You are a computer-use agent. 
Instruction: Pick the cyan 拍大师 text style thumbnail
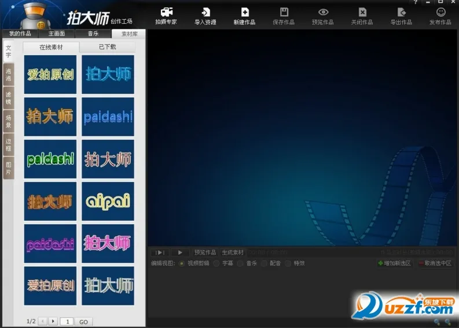pos(108,74)
